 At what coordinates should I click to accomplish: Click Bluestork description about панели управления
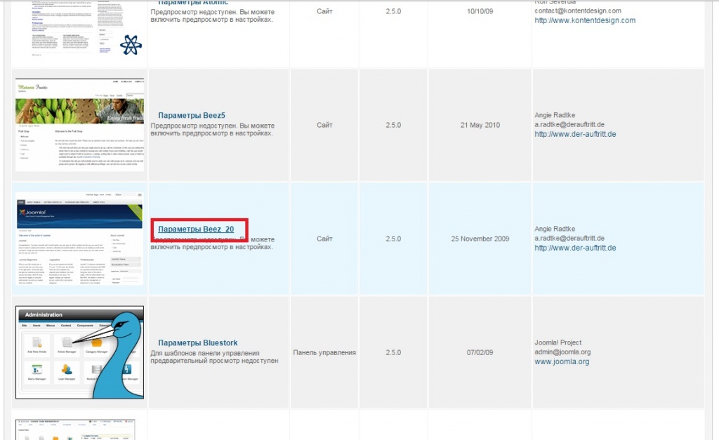coord(214,356)
